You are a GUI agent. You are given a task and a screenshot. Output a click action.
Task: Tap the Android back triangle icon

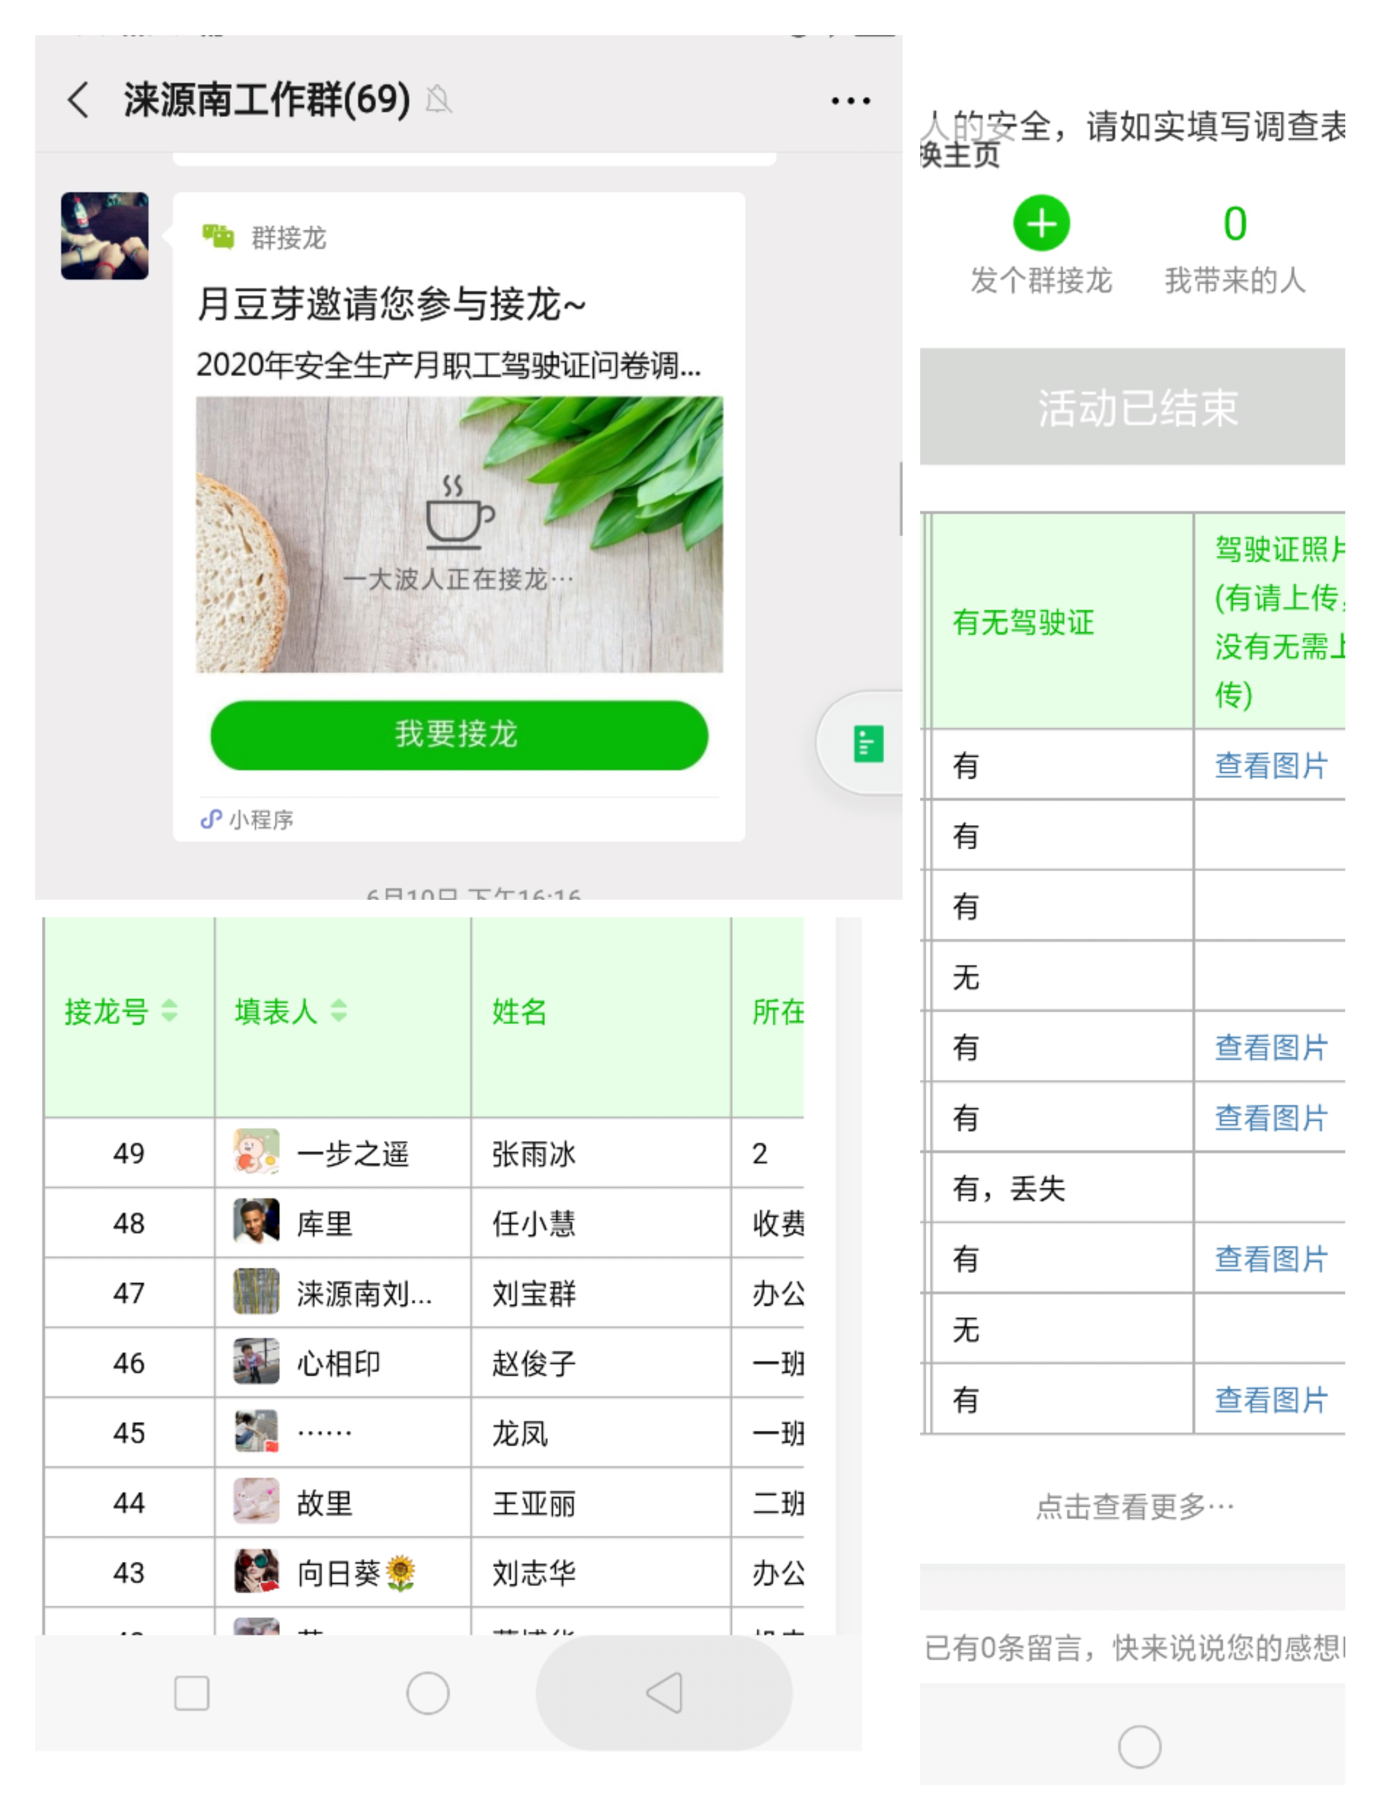point(664,1692)
